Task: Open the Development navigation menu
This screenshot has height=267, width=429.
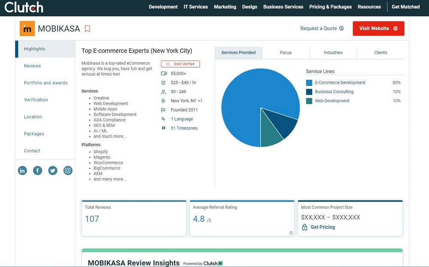Action: 163,7
